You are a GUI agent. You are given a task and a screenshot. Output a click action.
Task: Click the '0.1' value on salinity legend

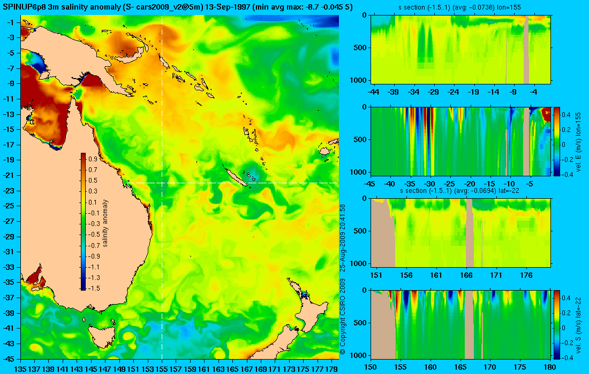coord(93,202)
